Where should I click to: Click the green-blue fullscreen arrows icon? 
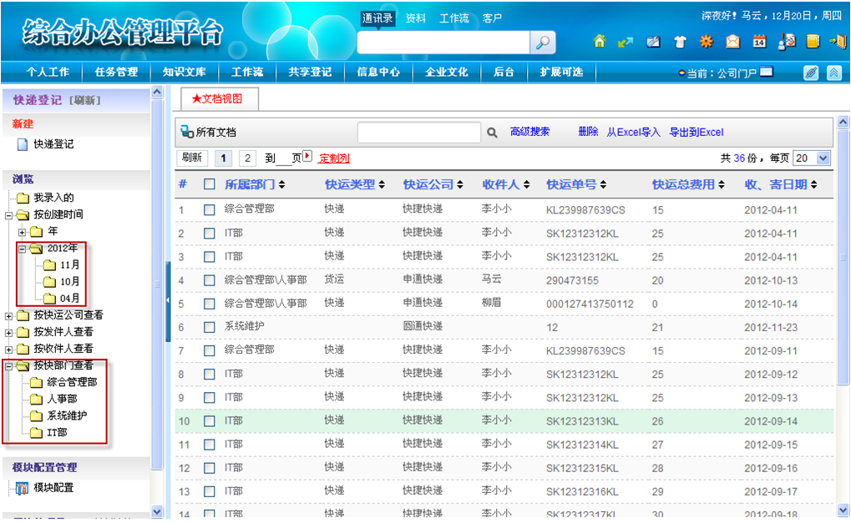pyautogui.click(x=626, y=42)
